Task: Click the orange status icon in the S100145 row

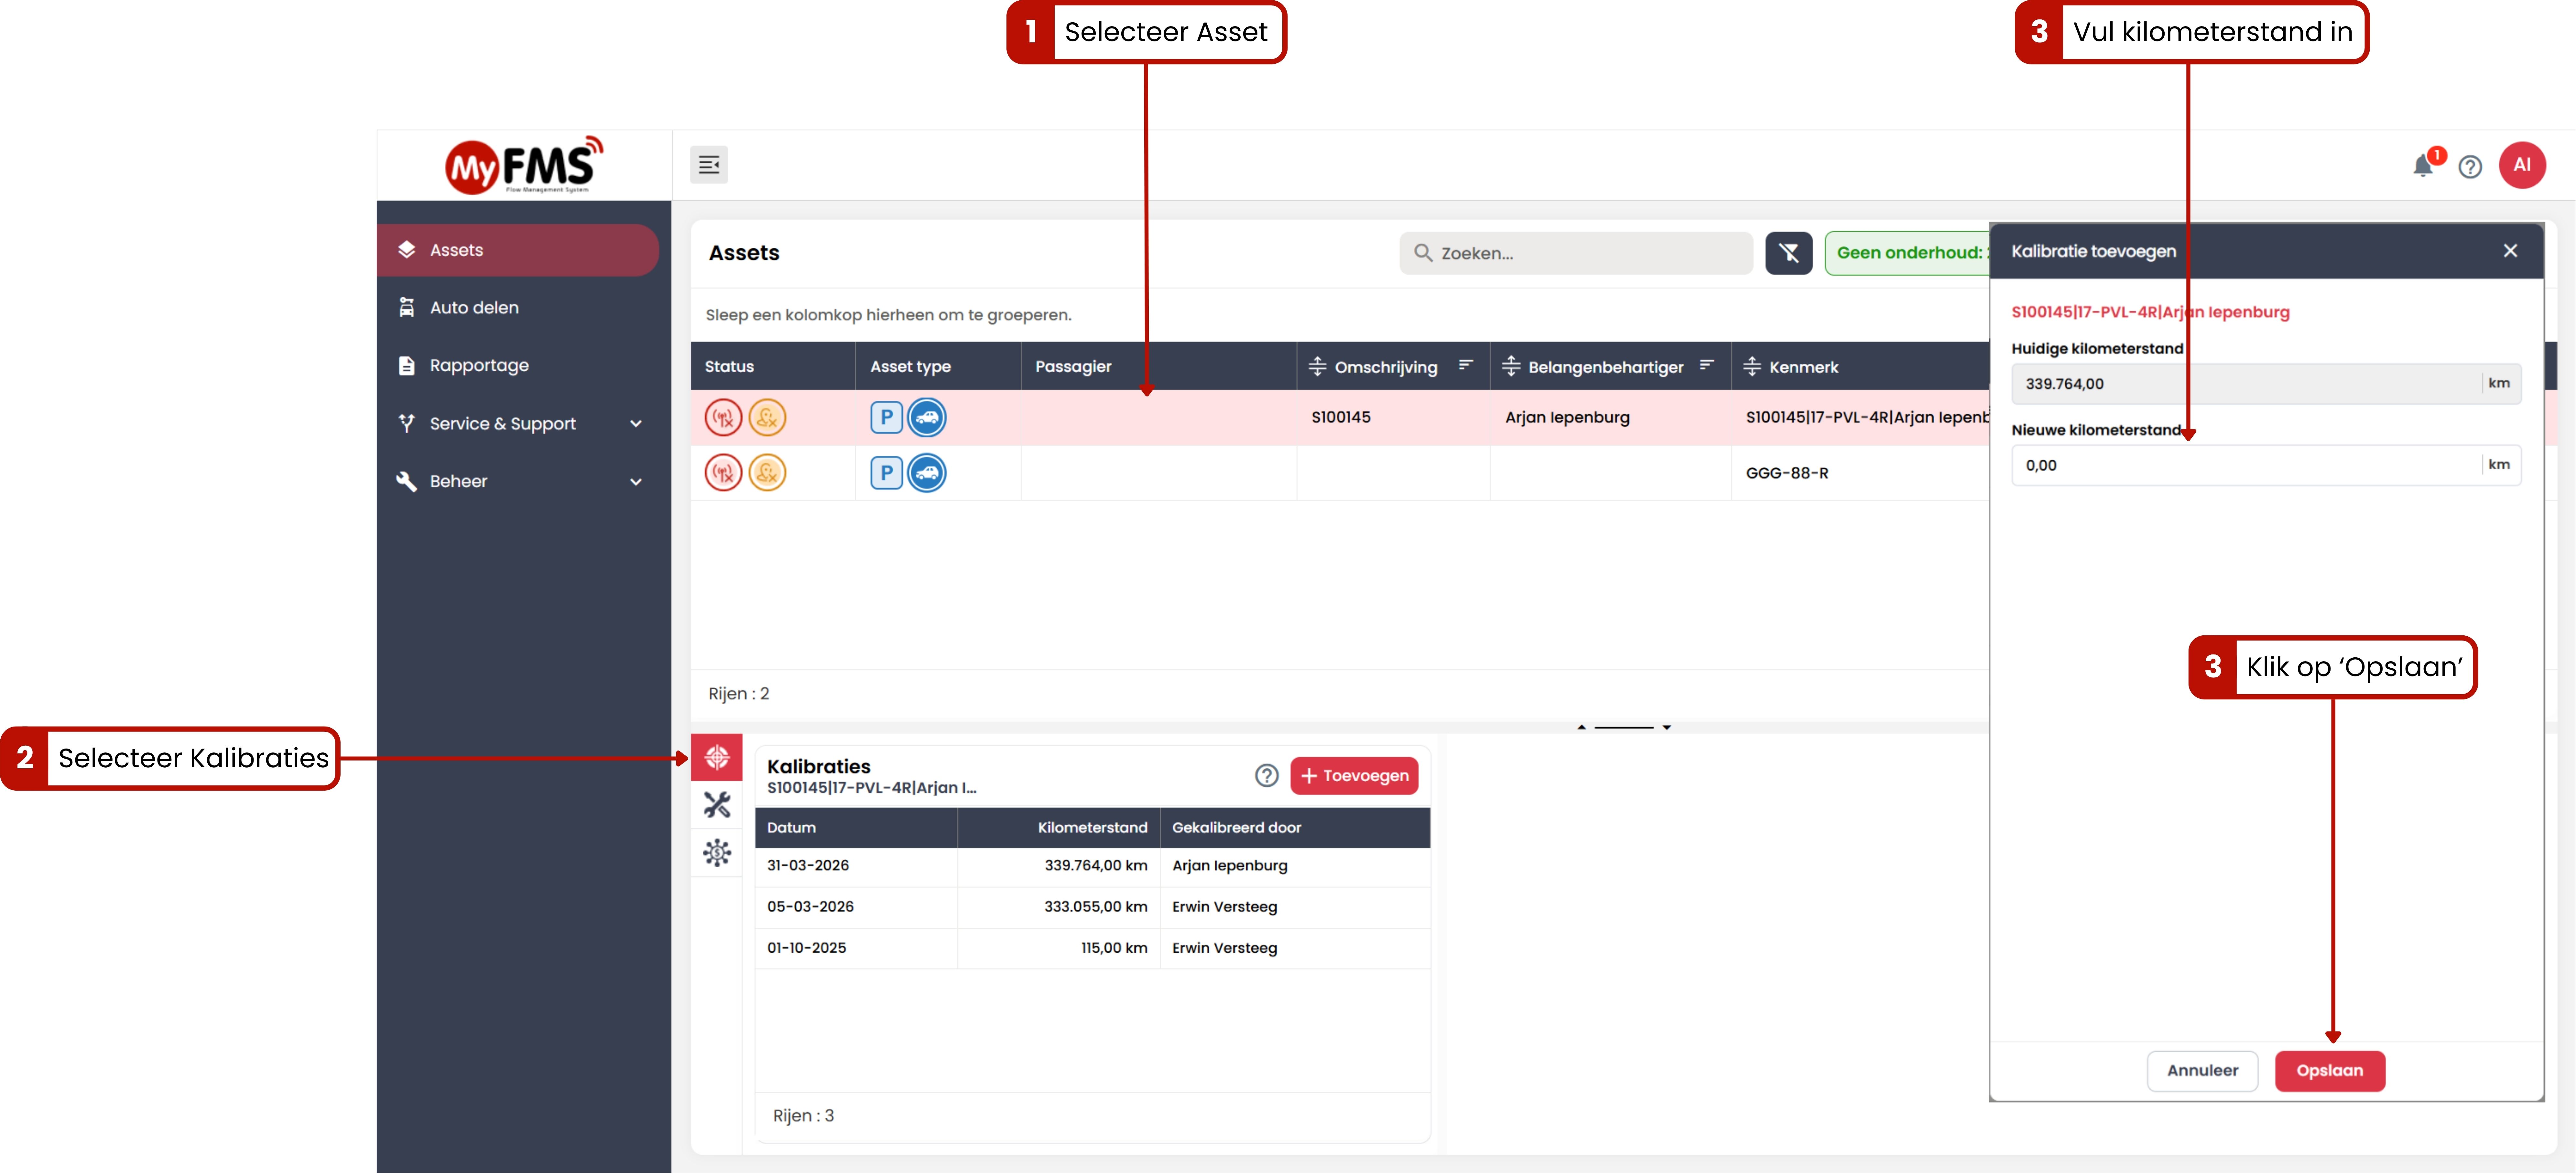Action: (x=767, y=417)
